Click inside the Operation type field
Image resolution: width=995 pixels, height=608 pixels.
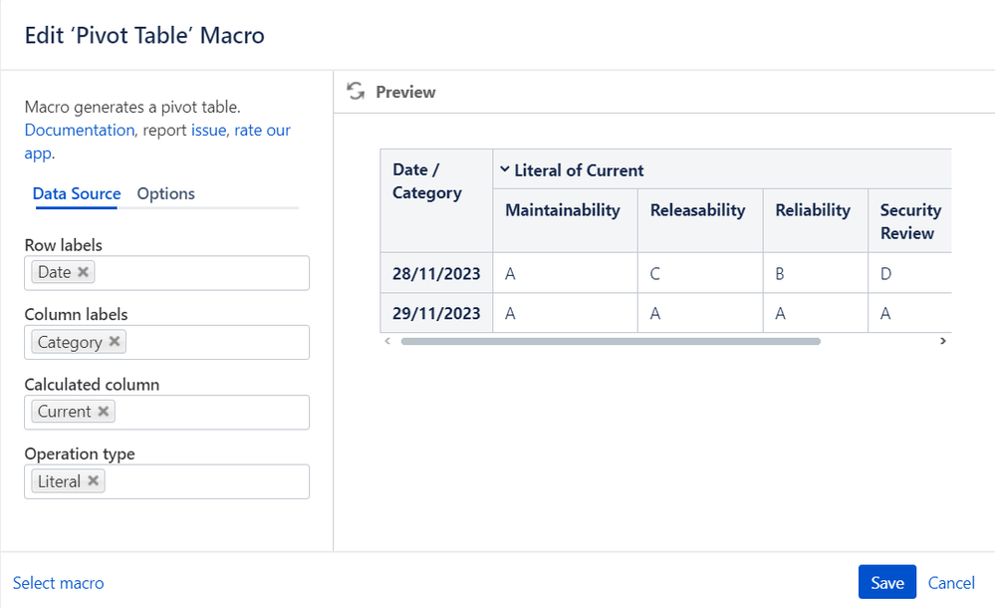[204, 482]
